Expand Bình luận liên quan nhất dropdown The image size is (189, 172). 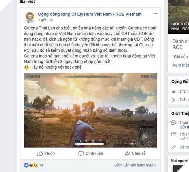[x=135, y=165]
